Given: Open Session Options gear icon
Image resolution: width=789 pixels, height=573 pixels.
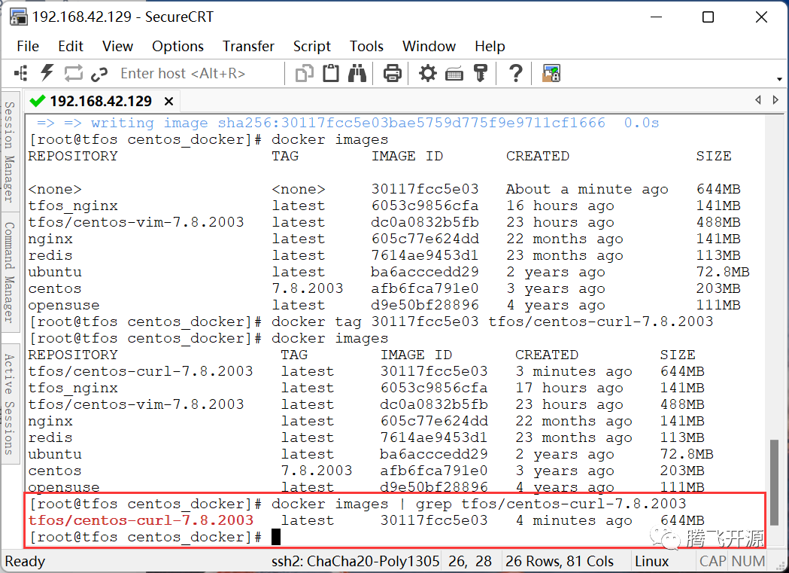Looking at the screenshot, I should (428, 74).
